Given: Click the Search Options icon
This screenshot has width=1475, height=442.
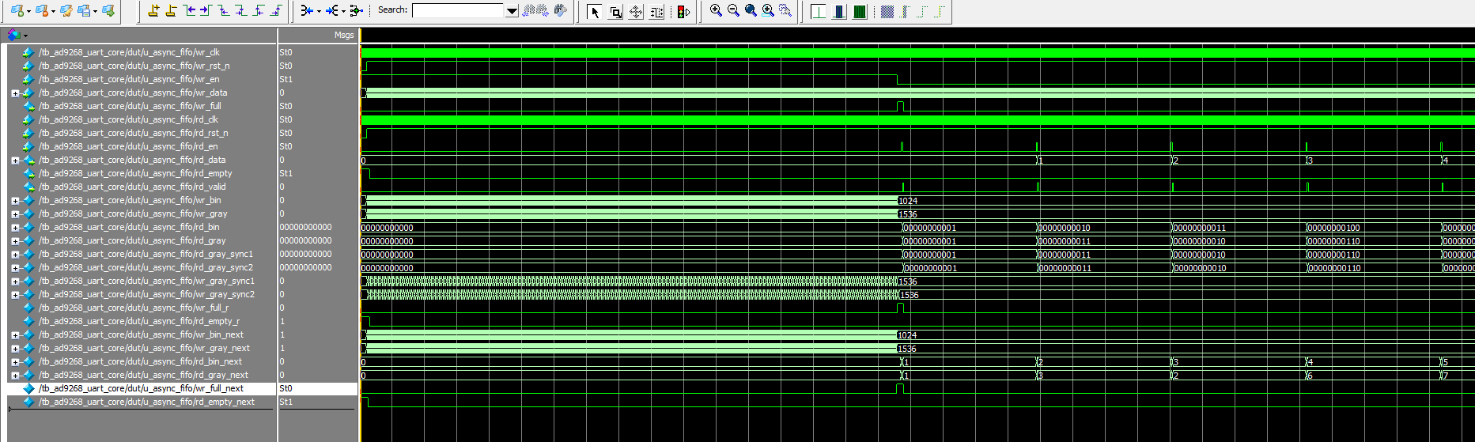Looking at the screenshot, I should (x=561, y=10).
